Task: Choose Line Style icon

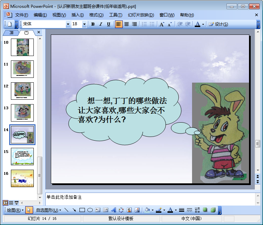Action: point(181,210)
